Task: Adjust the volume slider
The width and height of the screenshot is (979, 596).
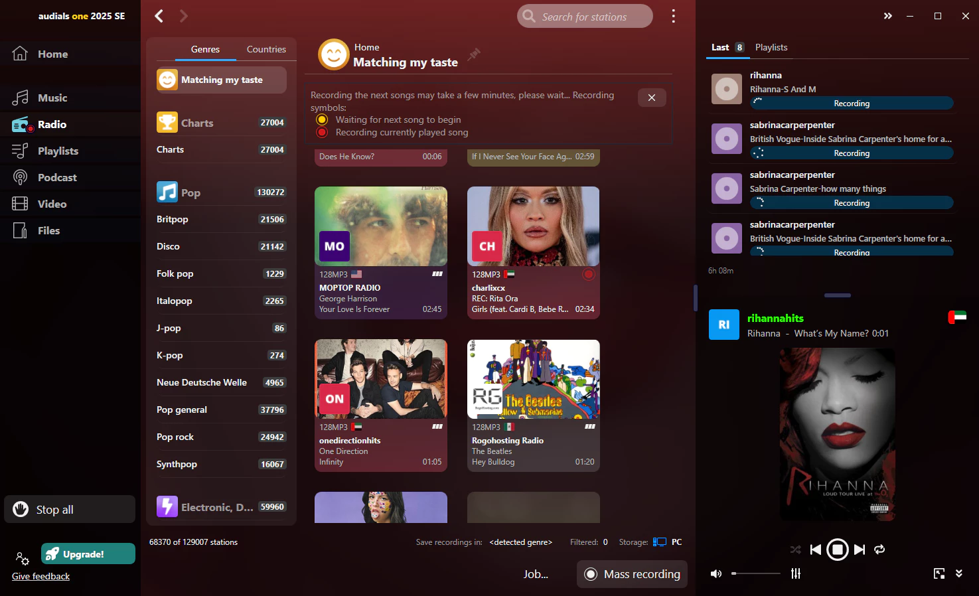Action: (x=756, y=573)
